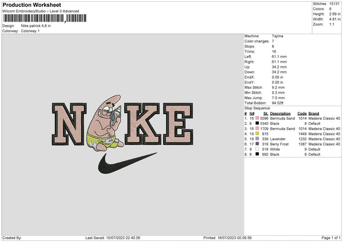Image resolution: width=343 pixels, height=242 pixels.
Task: Select the 'Production Worksheet' title
Action: 31,5
